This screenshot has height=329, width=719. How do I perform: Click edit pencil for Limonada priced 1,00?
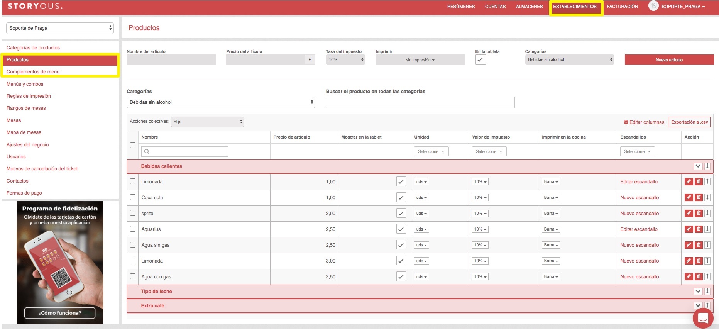pyautogui.click(x=689, y=181)
